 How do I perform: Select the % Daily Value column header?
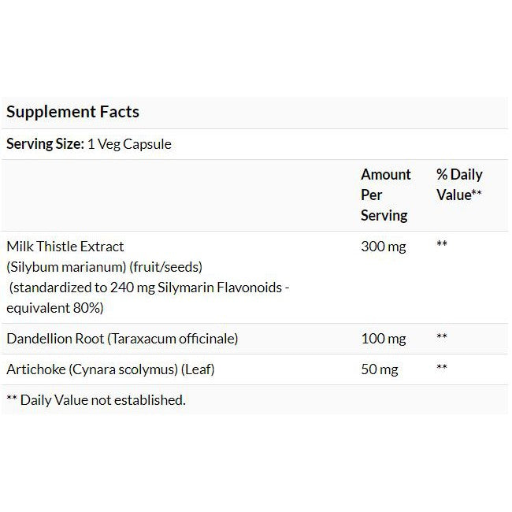(x=459, y=184)
